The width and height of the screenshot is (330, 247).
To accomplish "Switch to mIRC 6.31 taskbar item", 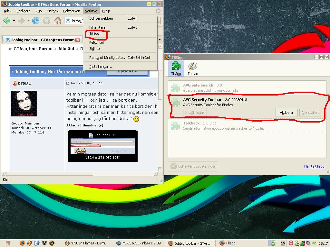I will coord(139,243).
